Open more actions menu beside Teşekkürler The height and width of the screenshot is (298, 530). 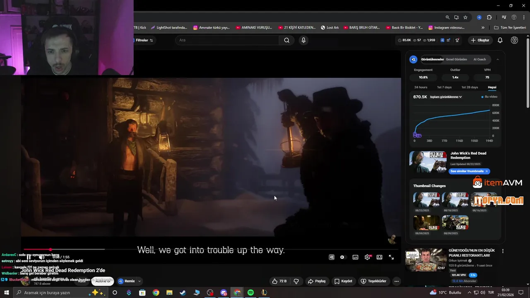point(396,281)
